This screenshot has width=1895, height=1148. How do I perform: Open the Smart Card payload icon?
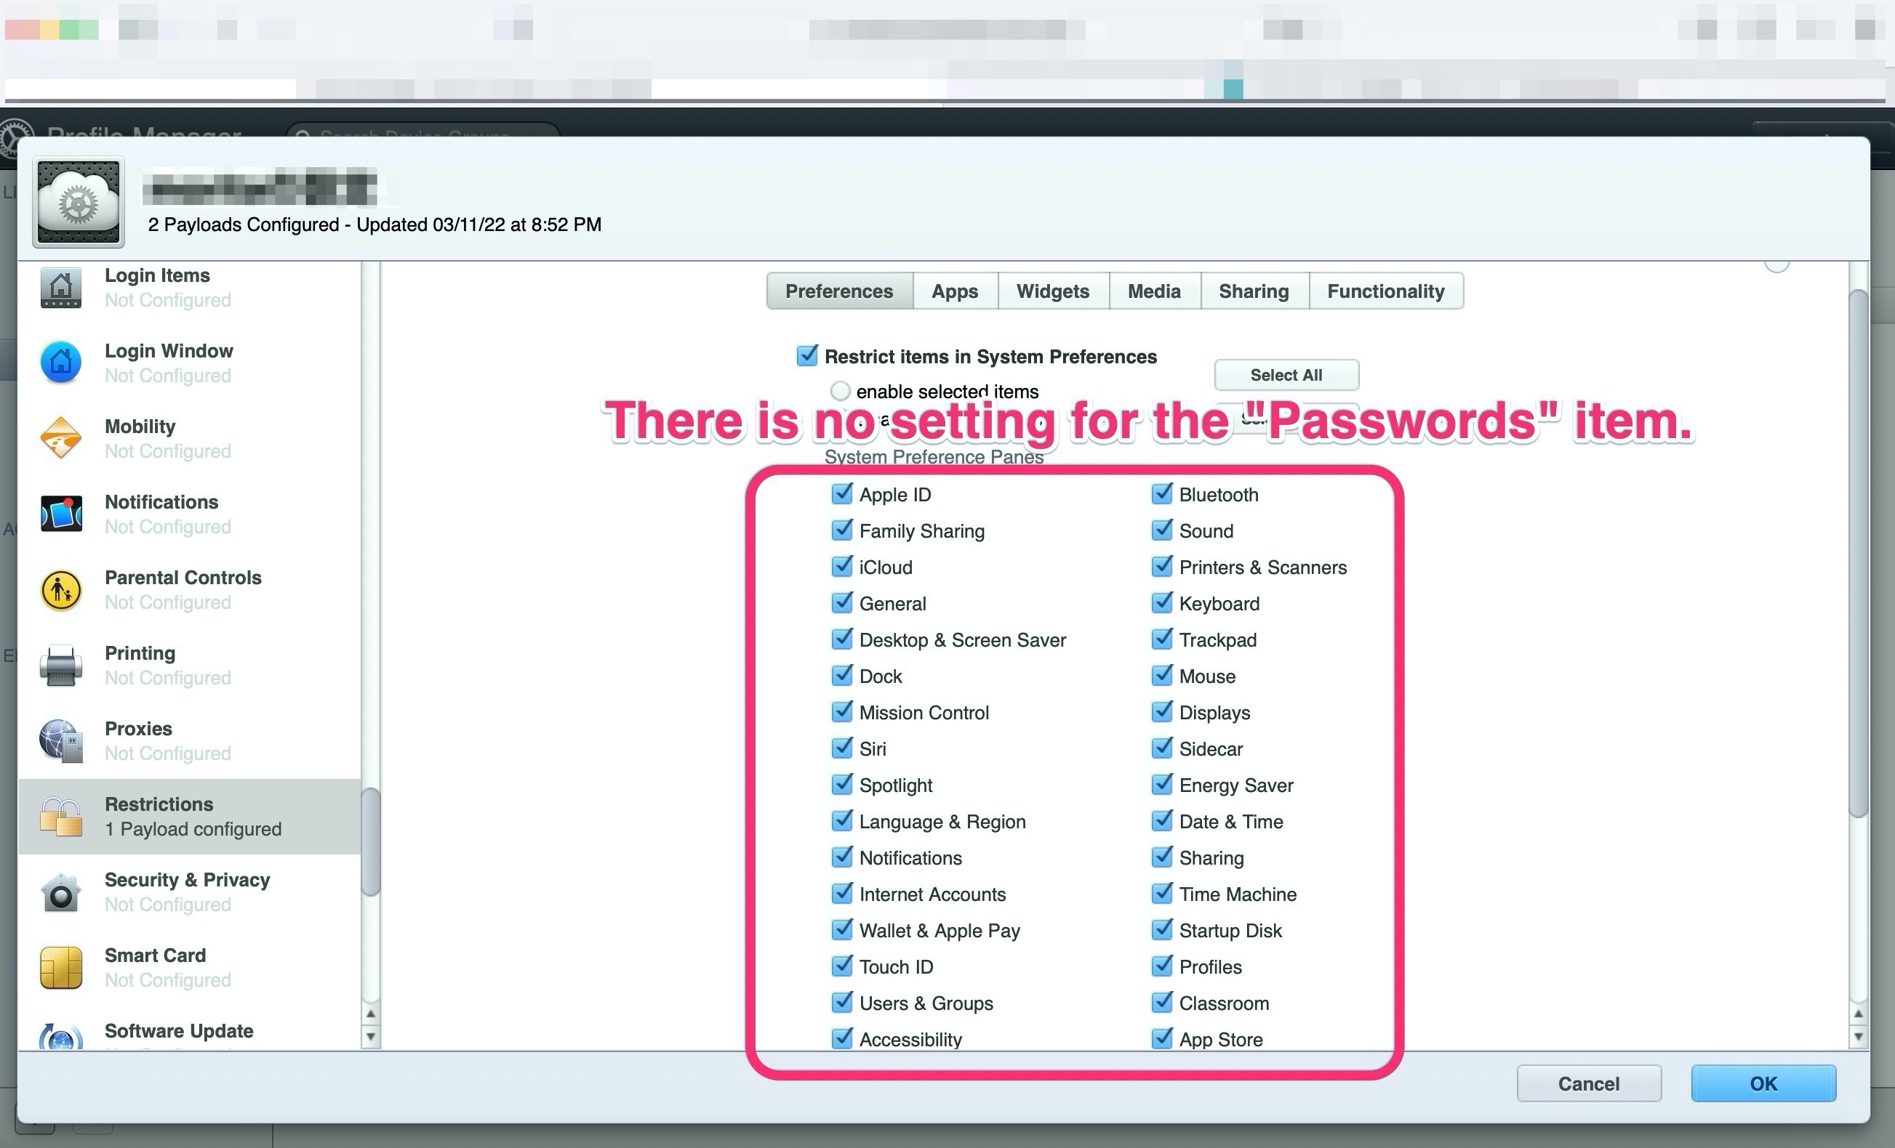[x=61, y=967]
